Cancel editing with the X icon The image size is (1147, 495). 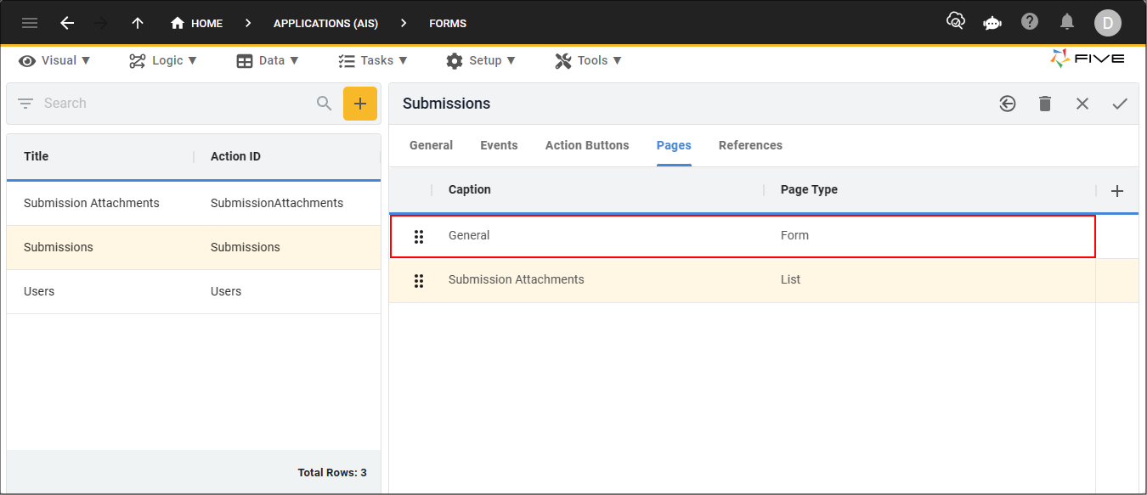pyautogui.click(x=1082, y=104)
